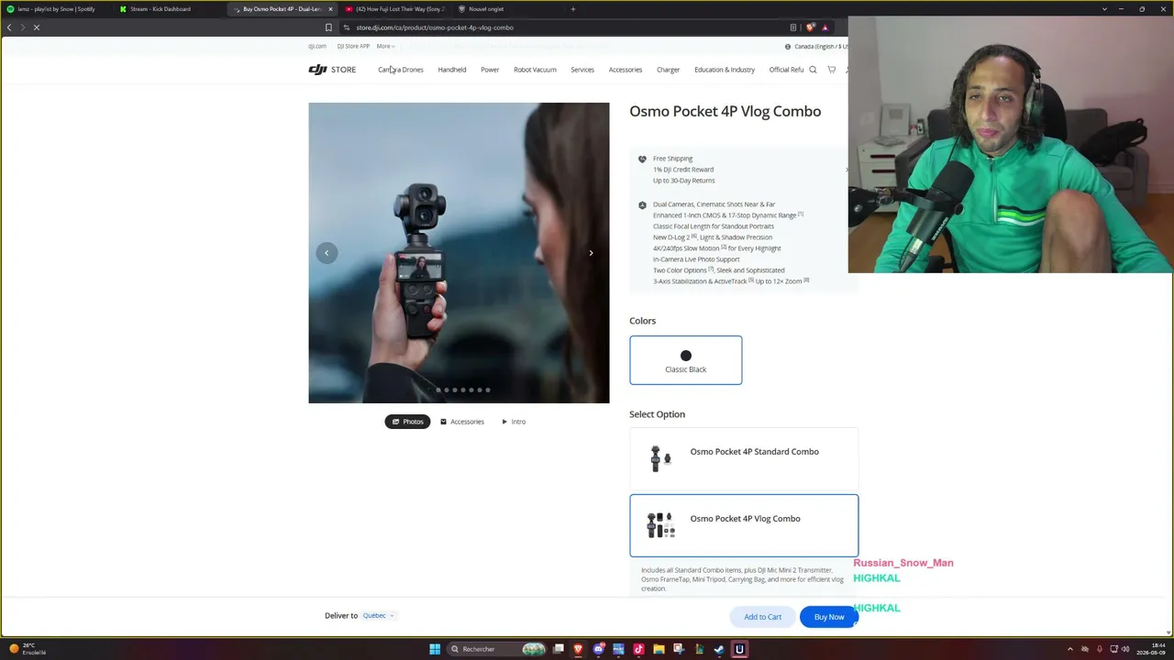Image resolution: width=1174 pixels, height=660 pixels.
Task: Open the Brave Shields lion icon
Action: (x=810, y=27)
